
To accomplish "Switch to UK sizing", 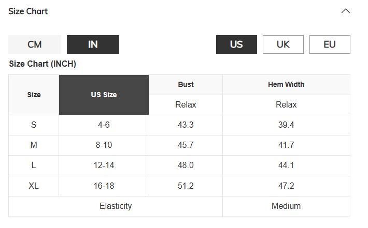I will point(283,44).
